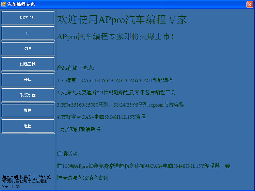The width and height of the screenshot is (255, 191).
Task: Click the 免责声明 disclaimer text
Action: point(27,179)
